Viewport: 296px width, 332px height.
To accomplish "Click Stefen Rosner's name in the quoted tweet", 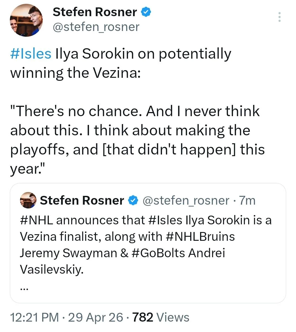I will [82, 201].
